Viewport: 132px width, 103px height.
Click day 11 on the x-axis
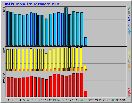click(46, 100)
